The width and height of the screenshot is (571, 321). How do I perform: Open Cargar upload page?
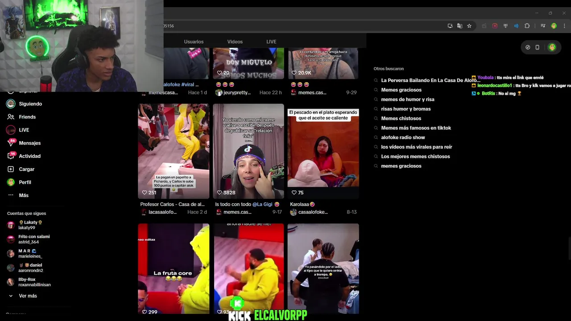[x=21, y=169]
